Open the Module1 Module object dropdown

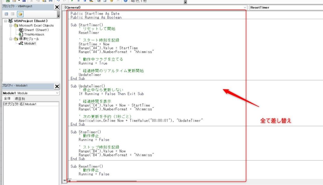31,93
